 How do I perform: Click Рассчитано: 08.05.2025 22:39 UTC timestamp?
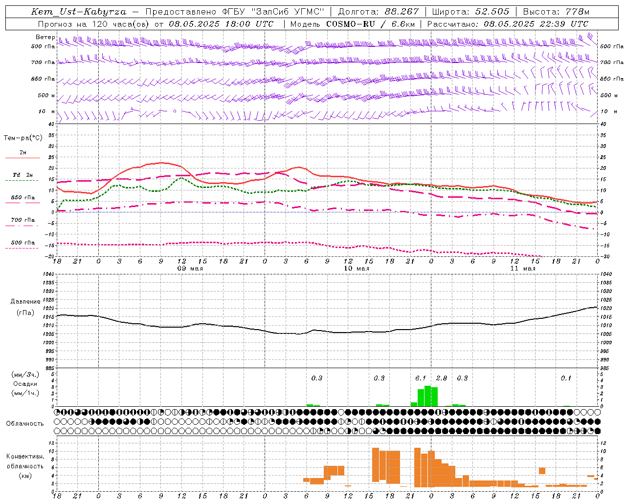pyautogui.click(x=508, y=24)
